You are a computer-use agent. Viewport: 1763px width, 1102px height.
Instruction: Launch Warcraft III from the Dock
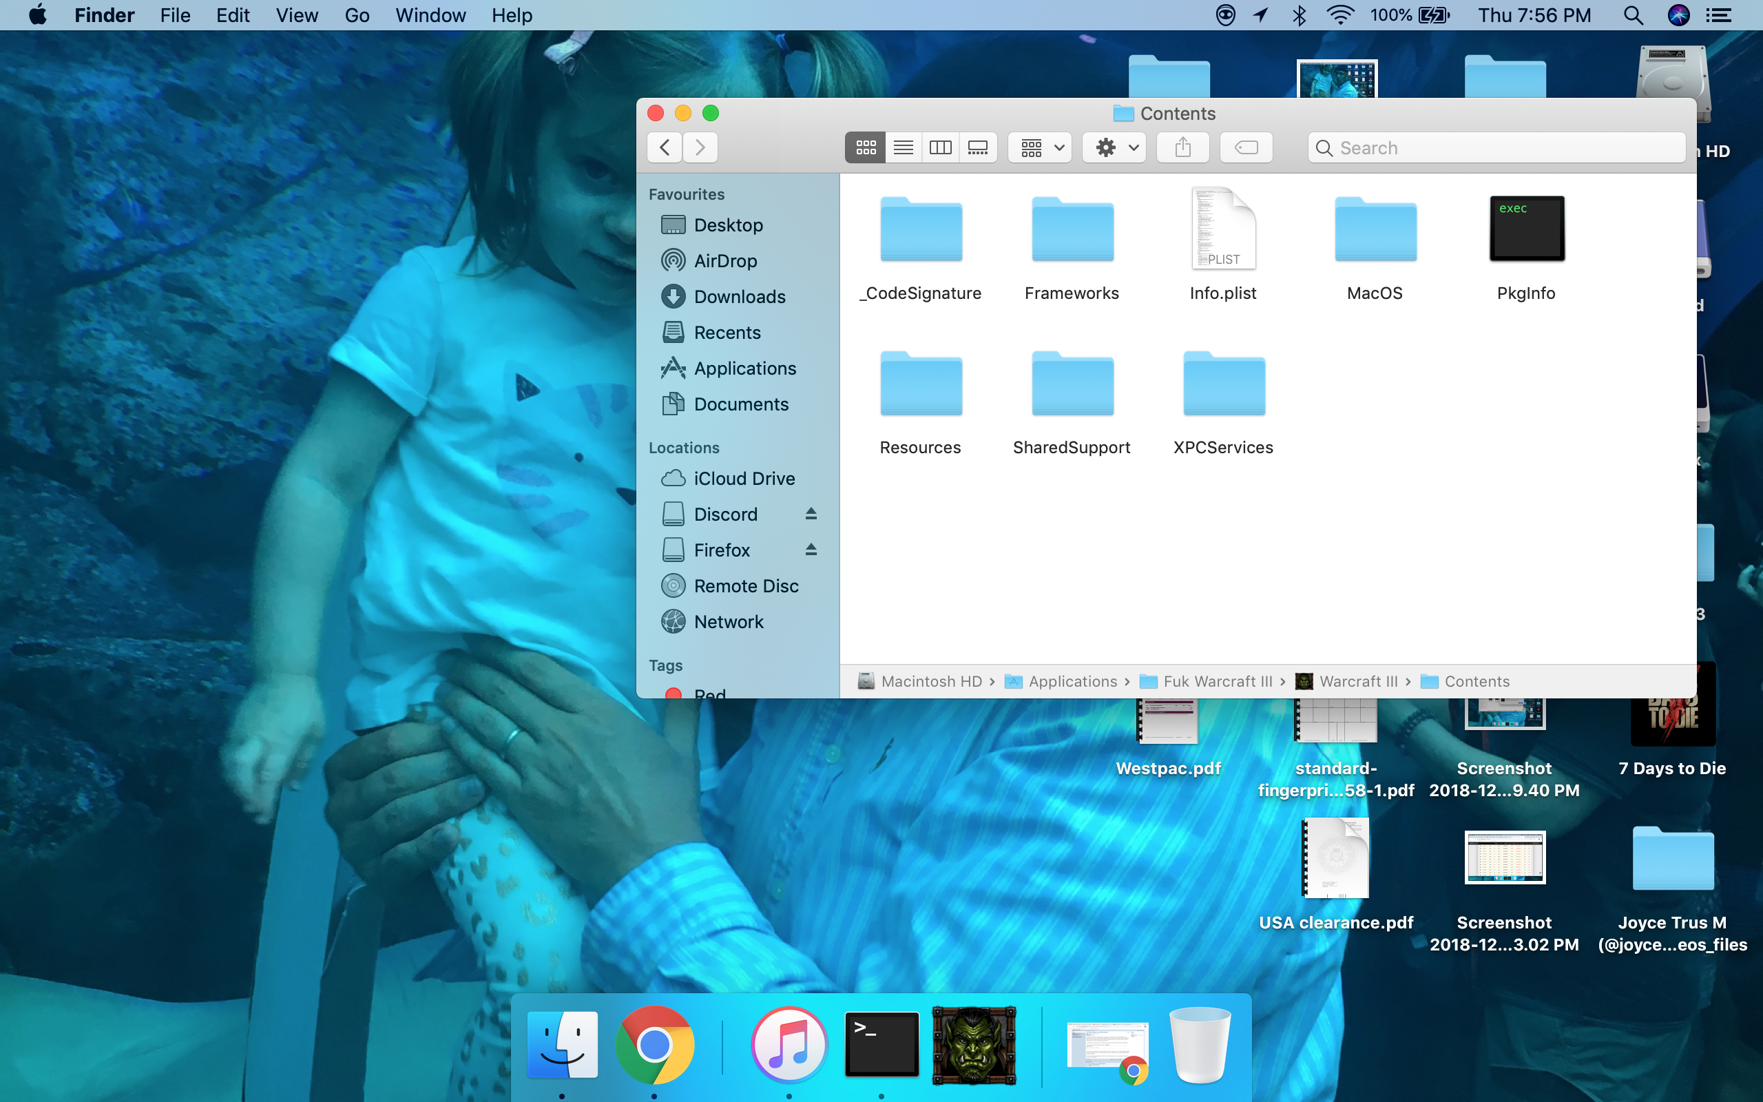tap(974, 1045)
